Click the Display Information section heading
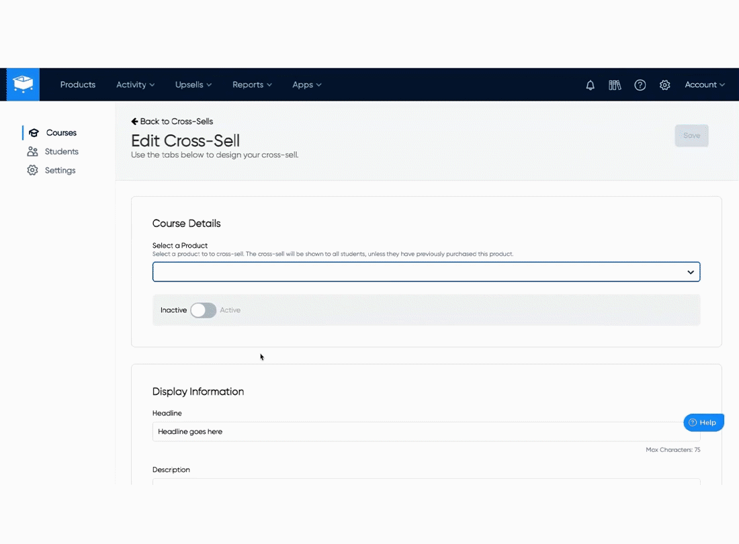 click(x=198, y=392)
